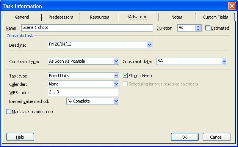The image size is (238, 147).
Task: Select the Advanced tab
Action: click(138, 17)
